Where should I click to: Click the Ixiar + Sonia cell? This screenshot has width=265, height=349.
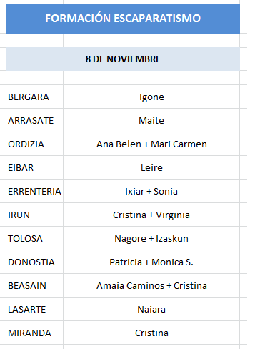click(x=151, y=191)
